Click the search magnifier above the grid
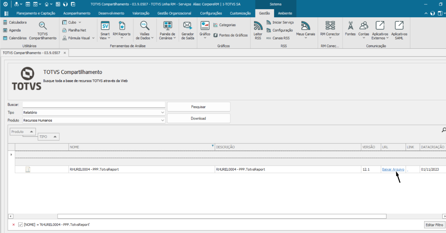This screenshot has height=233, width=446. [444, 130]
